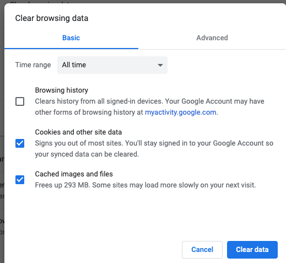Viewport: 286px width, 263px height.
Task: Click the Browsing history heading text
Action: 62,90
